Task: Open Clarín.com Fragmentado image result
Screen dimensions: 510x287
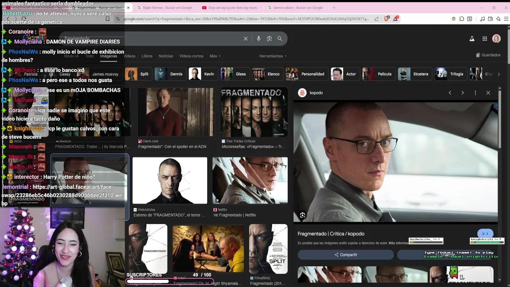Action: pos(175,112)
